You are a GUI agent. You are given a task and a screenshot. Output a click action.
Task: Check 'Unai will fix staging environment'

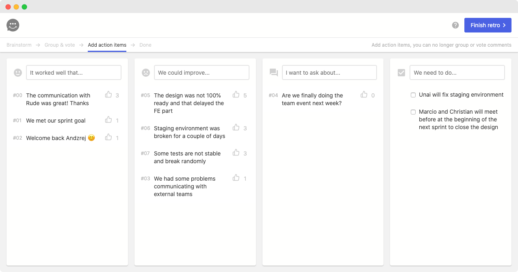(x=413, y=95)
